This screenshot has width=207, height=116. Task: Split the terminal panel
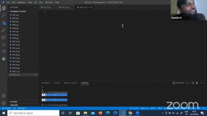(x=193, y=83)
